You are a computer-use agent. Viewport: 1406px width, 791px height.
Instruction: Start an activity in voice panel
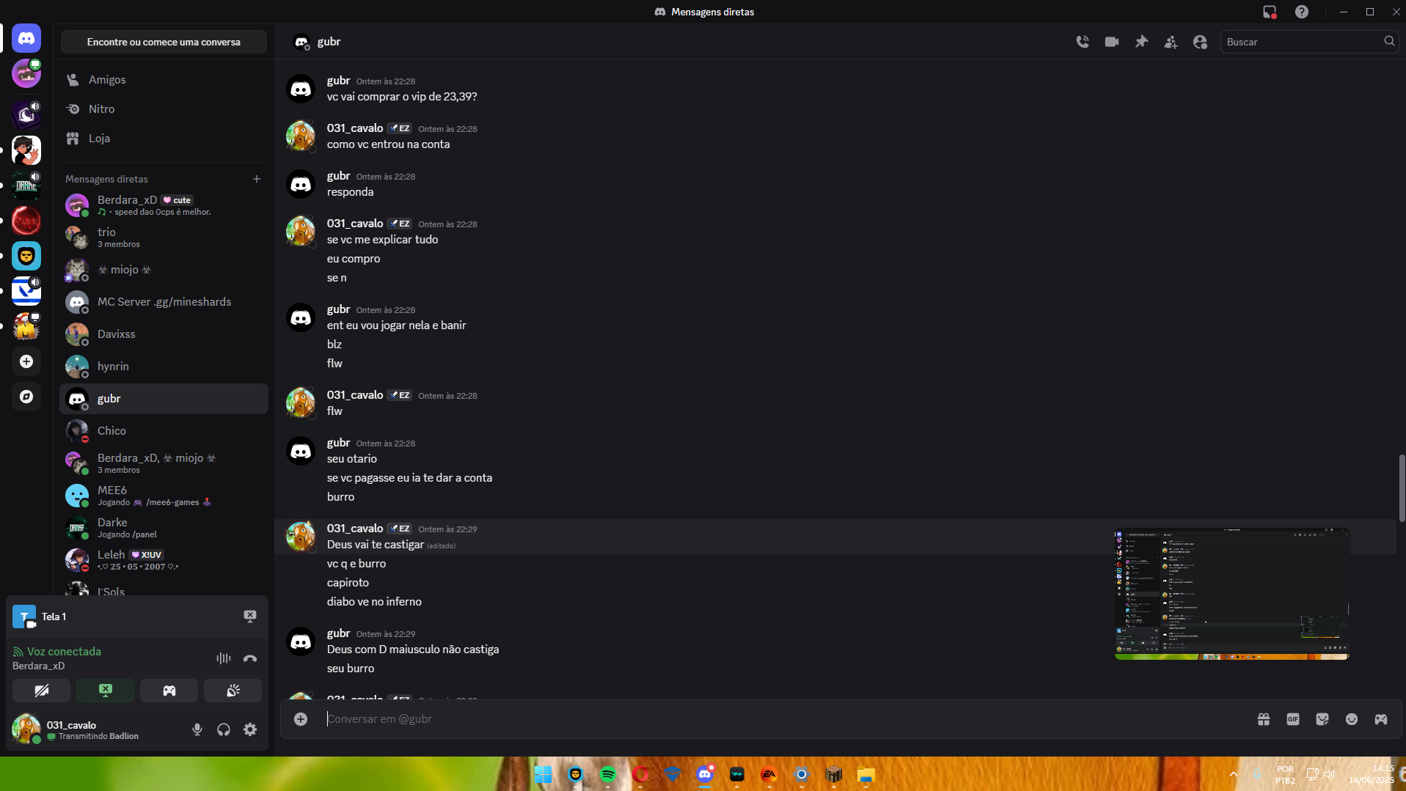click(x=169, y=691)
